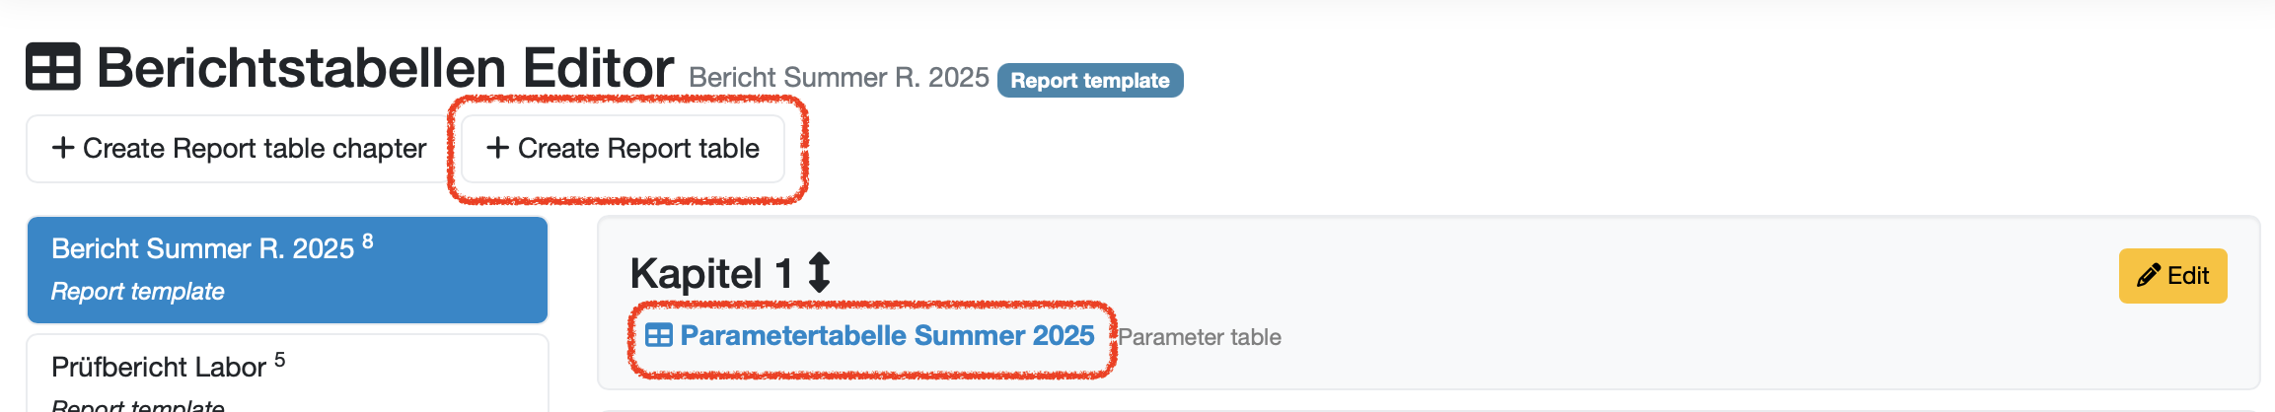Click the italic Report template text in the selected item
This screenshot has height=412, width=2275.
pos(138,292)
